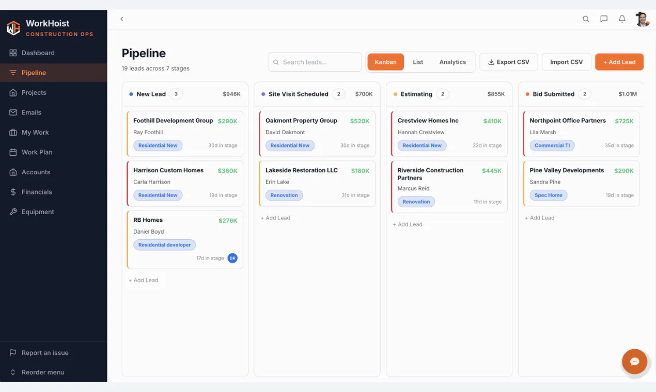Click Reorder menu in sidebar

coord(54,372)
